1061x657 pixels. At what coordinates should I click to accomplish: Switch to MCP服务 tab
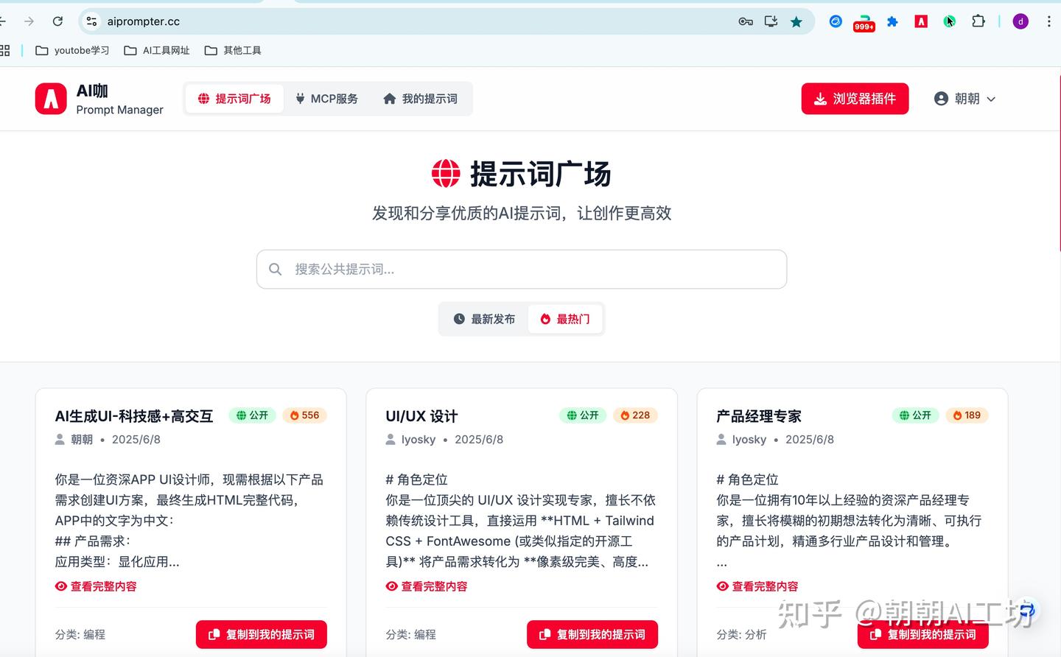tap(326, 99)
